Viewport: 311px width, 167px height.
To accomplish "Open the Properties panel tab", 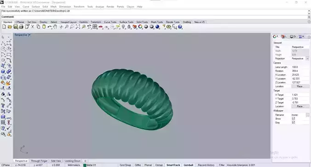I will pyautogui.click(x=276, y=36).
